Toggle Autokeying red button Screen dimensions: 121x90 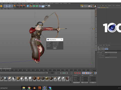coord(77,73)
